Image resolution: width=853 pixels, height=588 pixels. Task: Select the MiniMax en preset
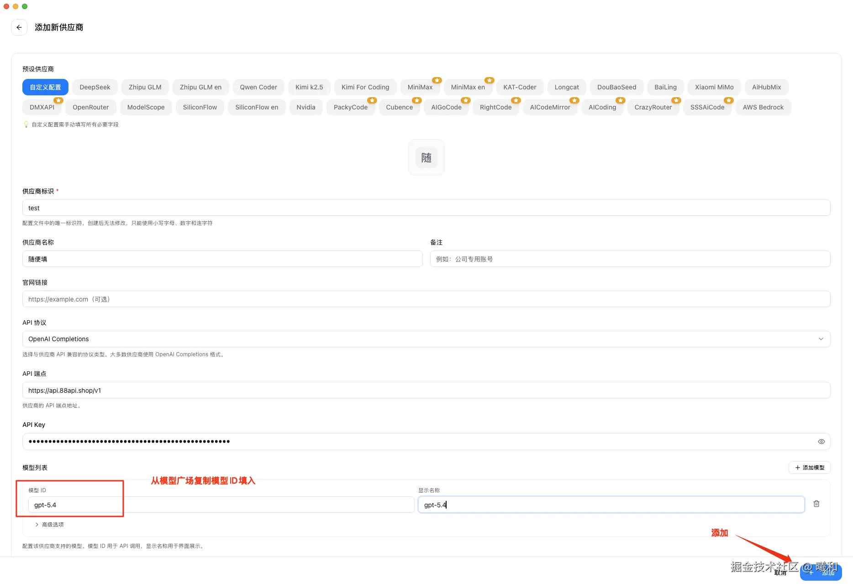tap(468, 87)
